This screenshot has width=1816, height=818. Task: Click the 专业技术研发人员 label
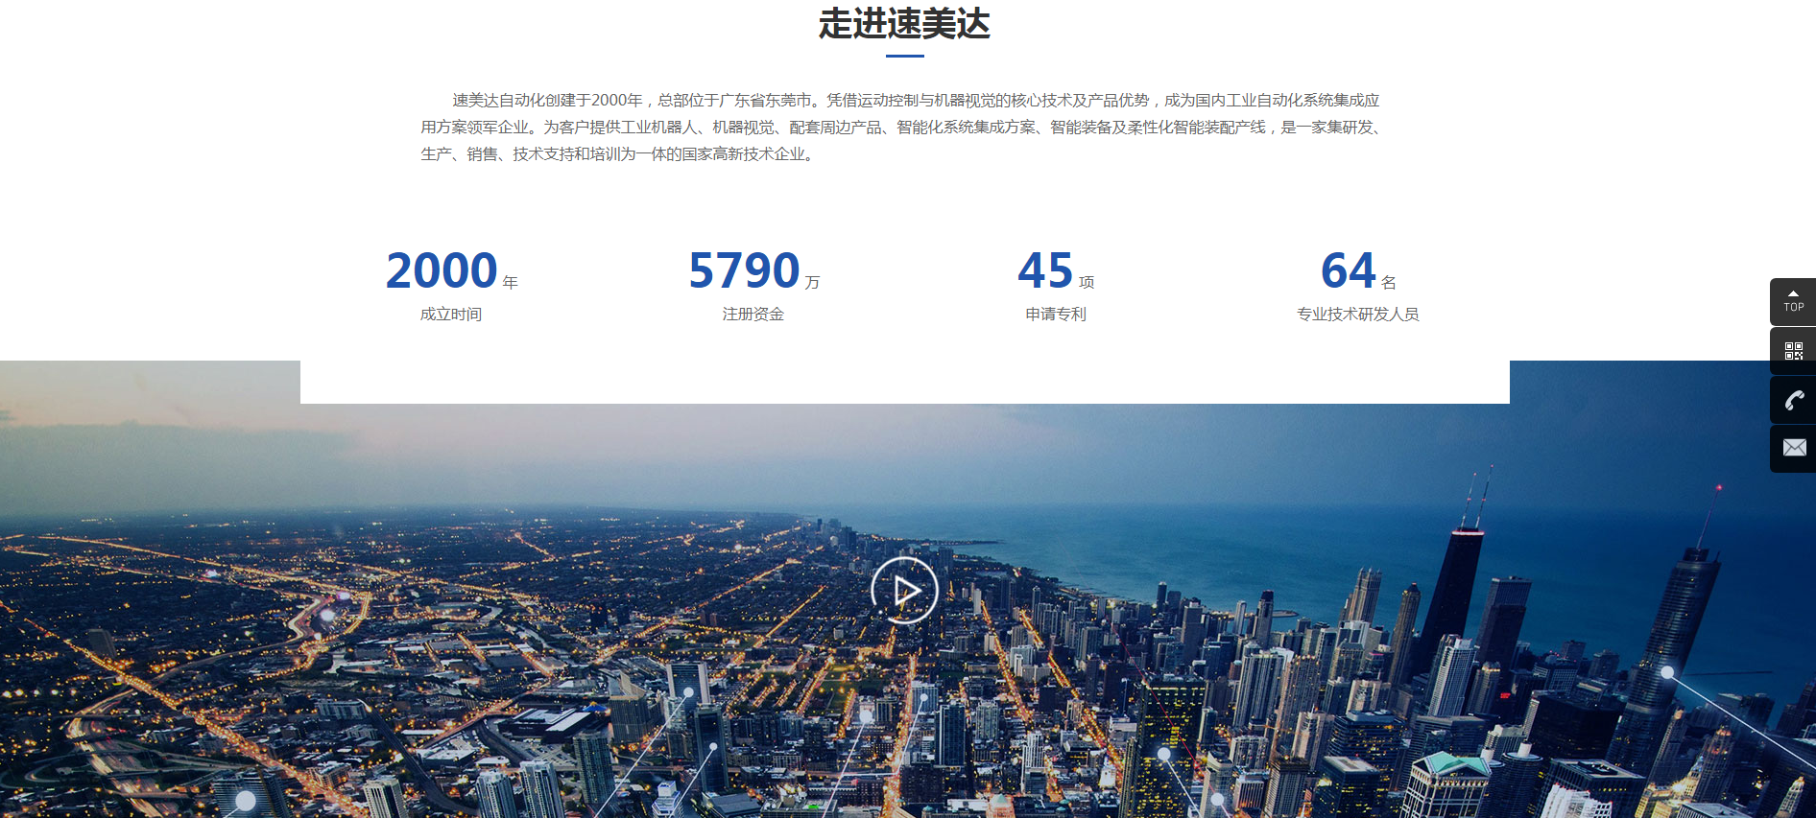[x=1357, y=315]
